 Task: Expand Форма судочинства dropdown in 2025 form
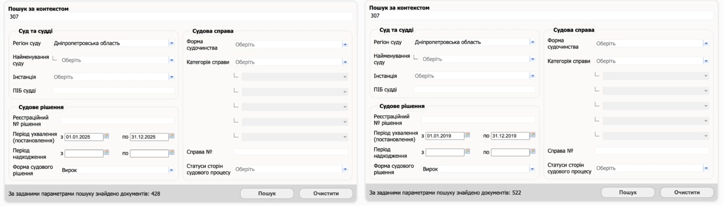tap(345, 45)
